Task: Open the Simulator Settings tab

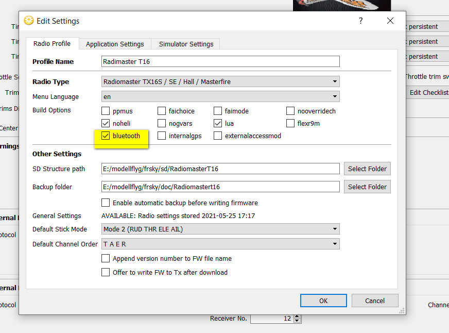Action: (x=186, y=44)
